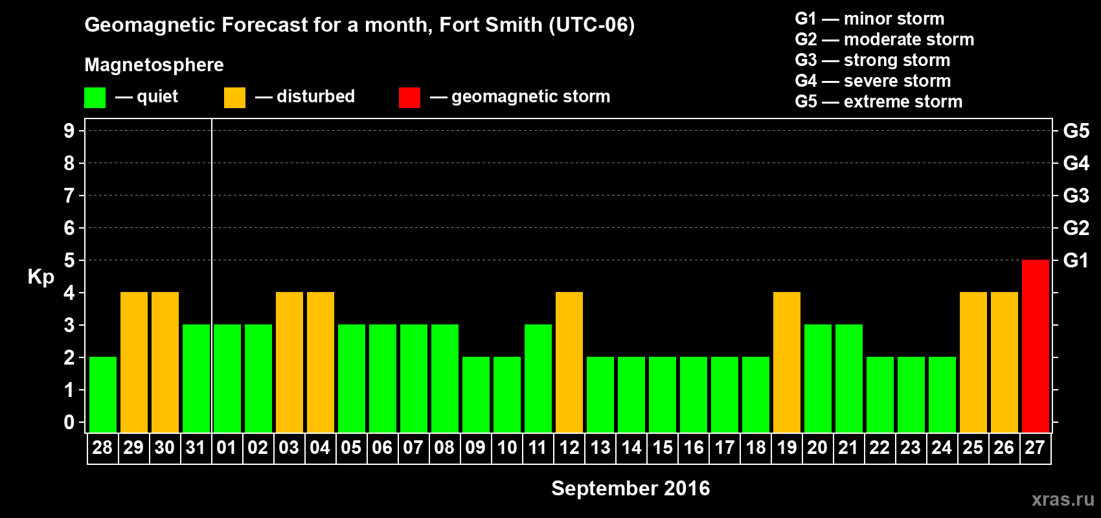
Task: Click Kp value 7 on left axis
Action: [69, 196]
